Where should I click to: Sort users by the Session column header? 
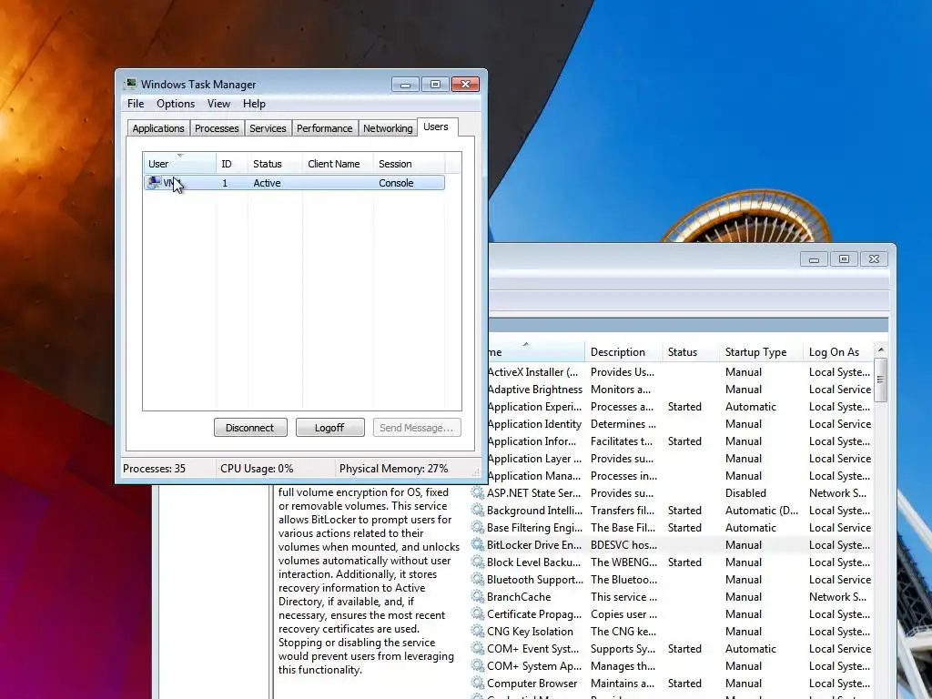click(409, 164)
